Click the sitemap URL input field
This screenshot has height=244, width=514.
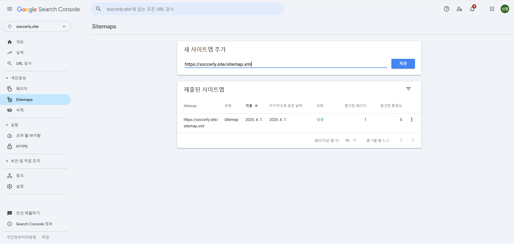click(286, 64)
